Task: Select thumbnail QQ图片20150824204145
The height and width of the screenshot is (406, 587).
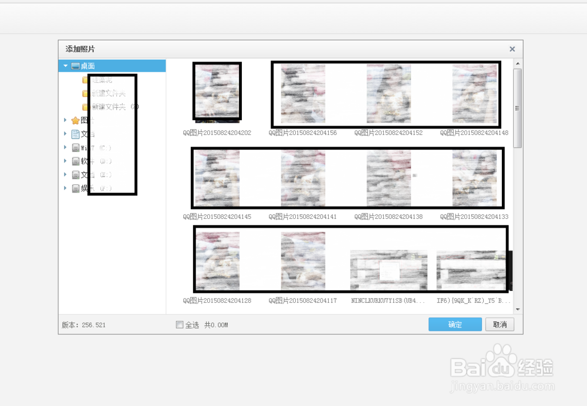Action: point(217,178)
